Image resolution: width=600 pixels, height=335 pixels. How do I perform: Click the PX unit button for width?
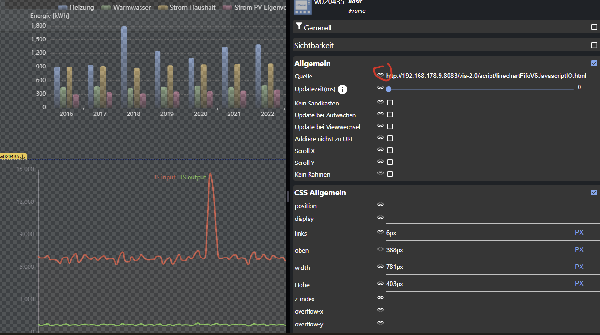579,267
